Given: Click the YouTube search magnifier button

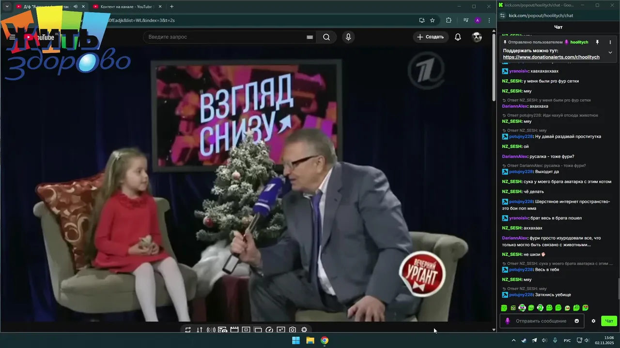Looking at the screenshot, I should pos(326,37).
